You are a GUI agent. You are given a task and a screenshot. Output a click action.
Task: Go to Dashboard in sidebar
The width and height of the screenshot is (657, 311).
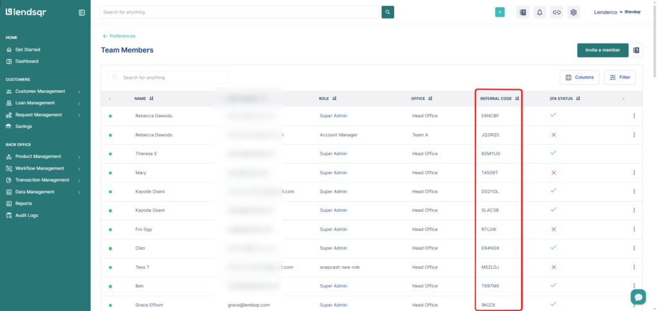(x=27, y=61)
